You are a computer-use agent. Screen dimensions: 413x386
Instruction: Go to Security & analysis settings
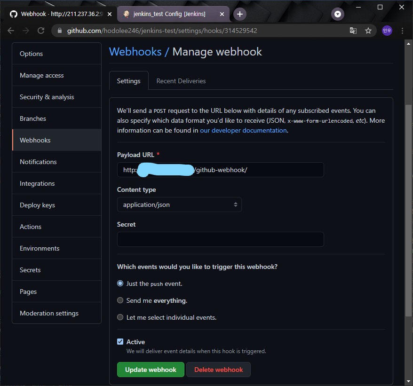click(56, 97)
